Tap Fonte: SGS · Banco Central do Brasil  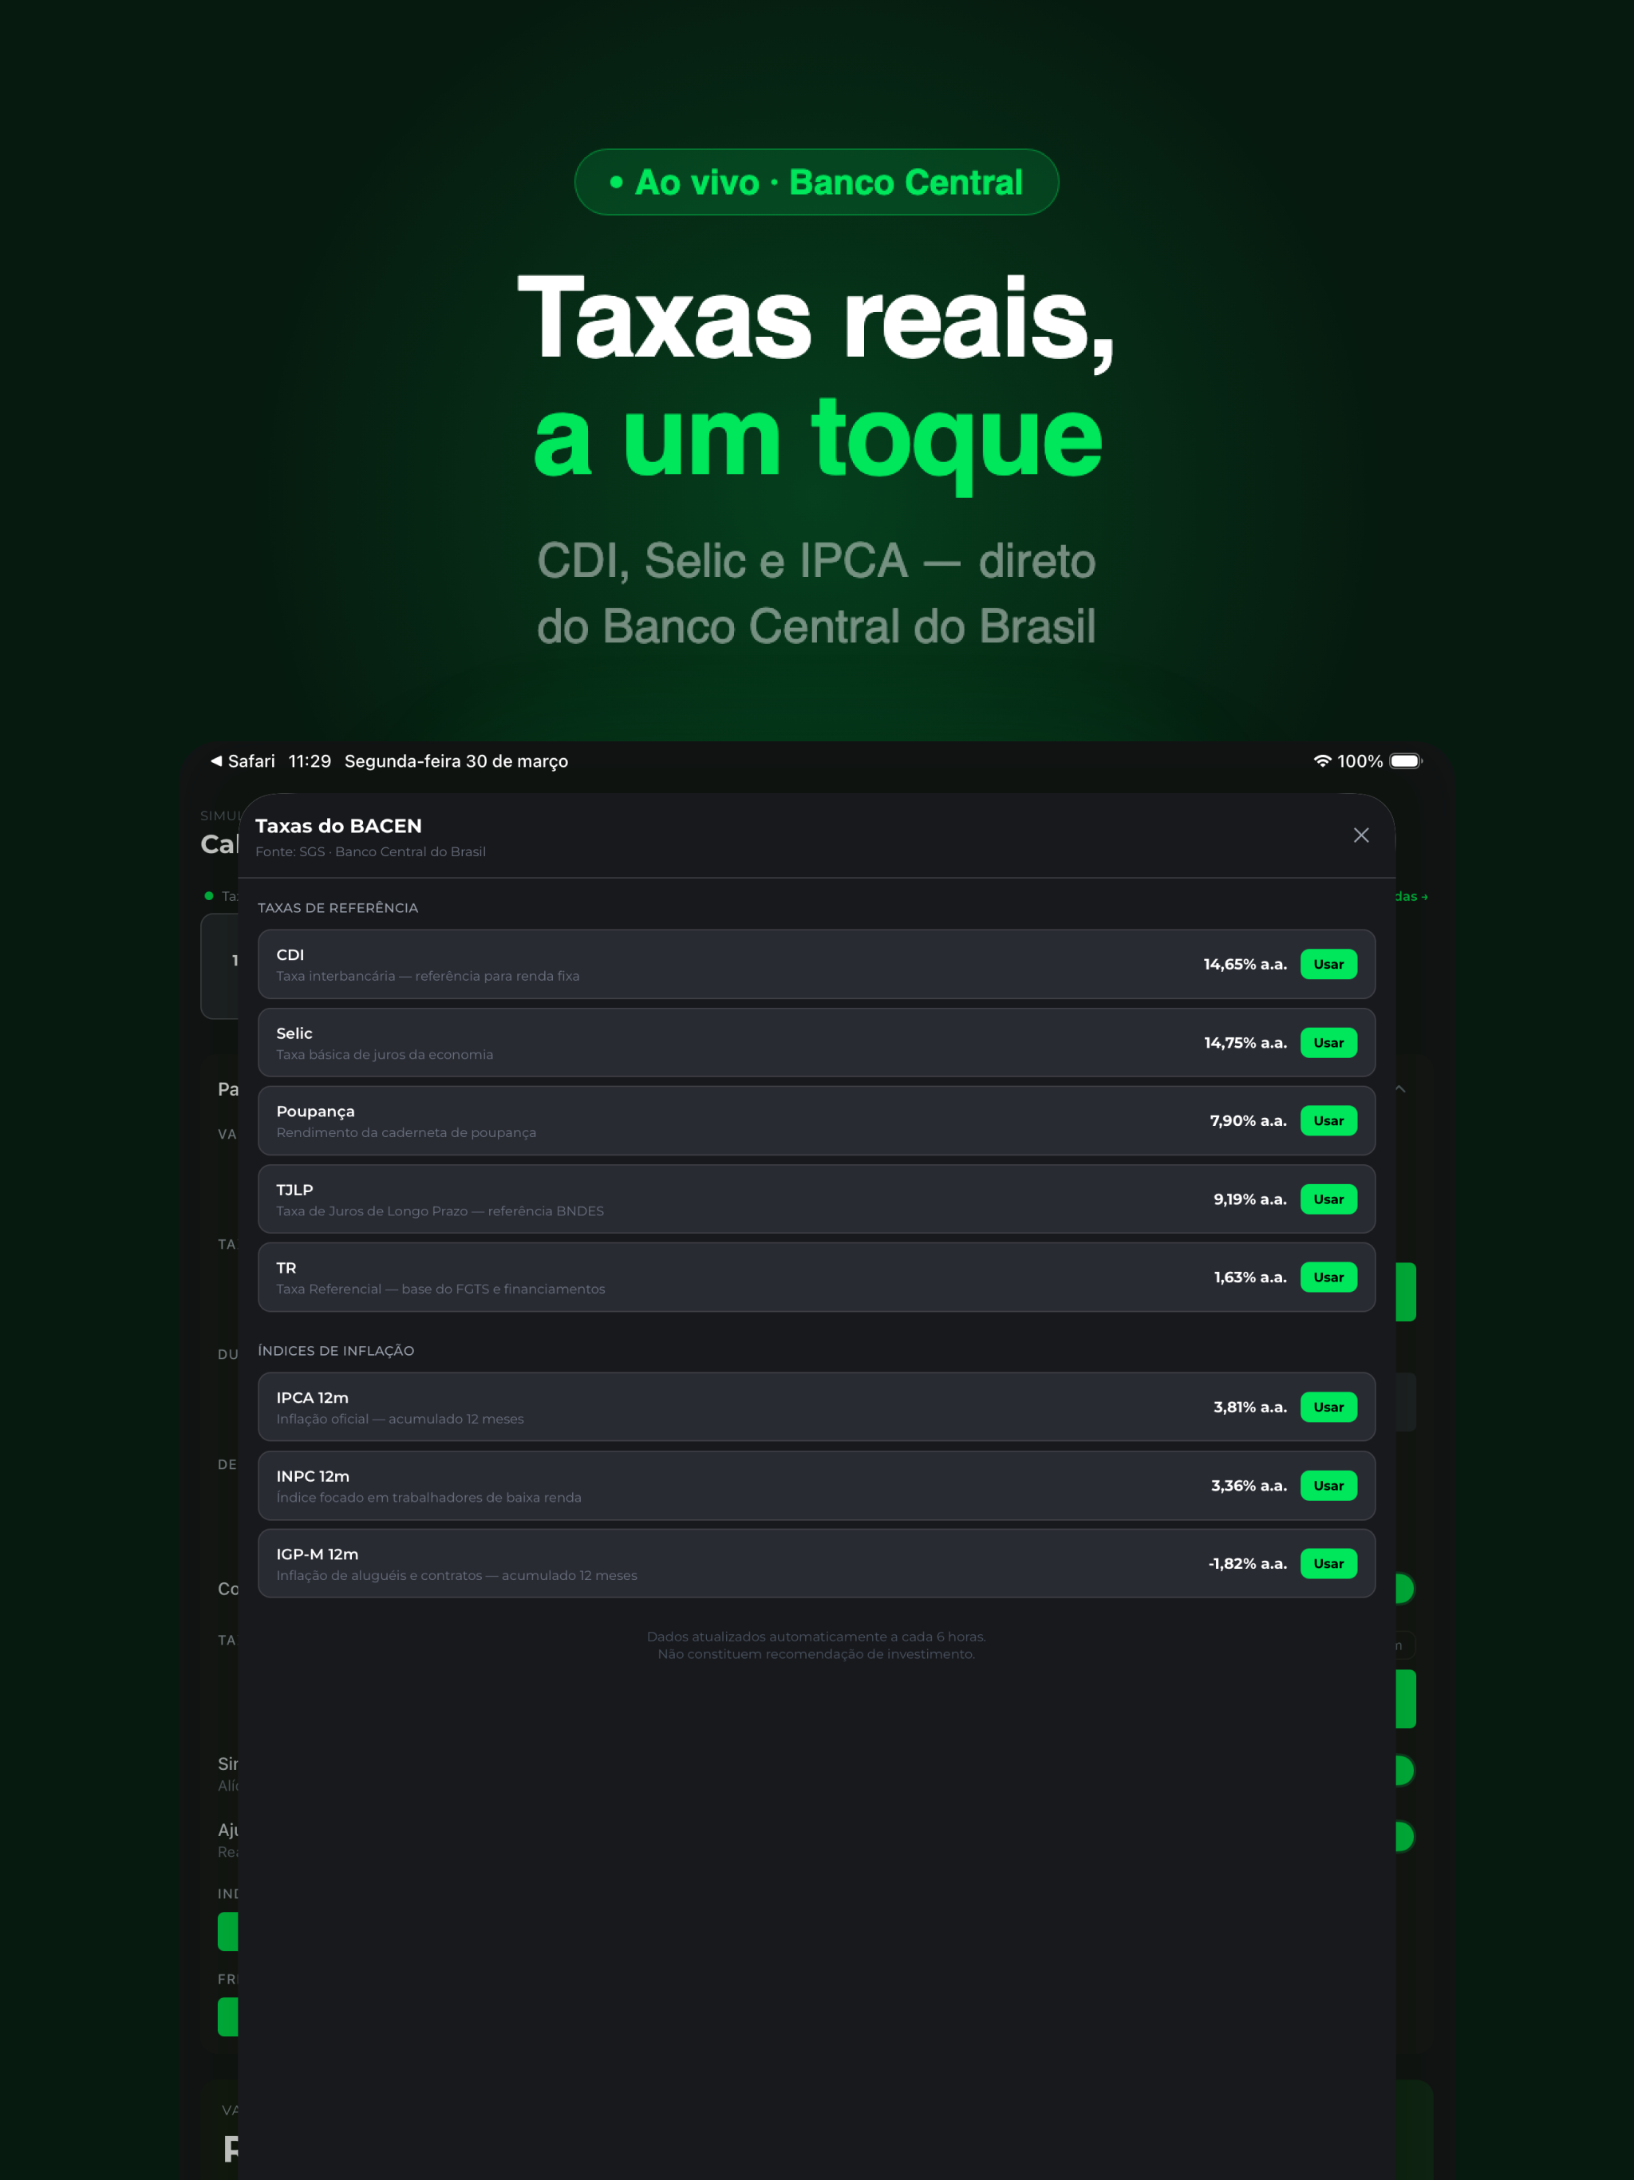tap(370, 851)
